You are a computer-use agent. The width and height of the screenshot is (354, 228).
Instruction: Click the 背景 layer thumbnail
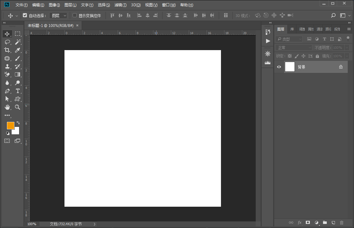click(x=290, y=67)
